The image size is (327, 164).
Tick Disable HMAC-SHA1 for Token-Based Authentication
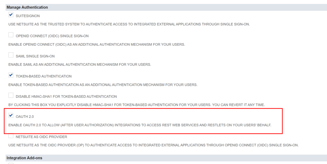point(11,95)
